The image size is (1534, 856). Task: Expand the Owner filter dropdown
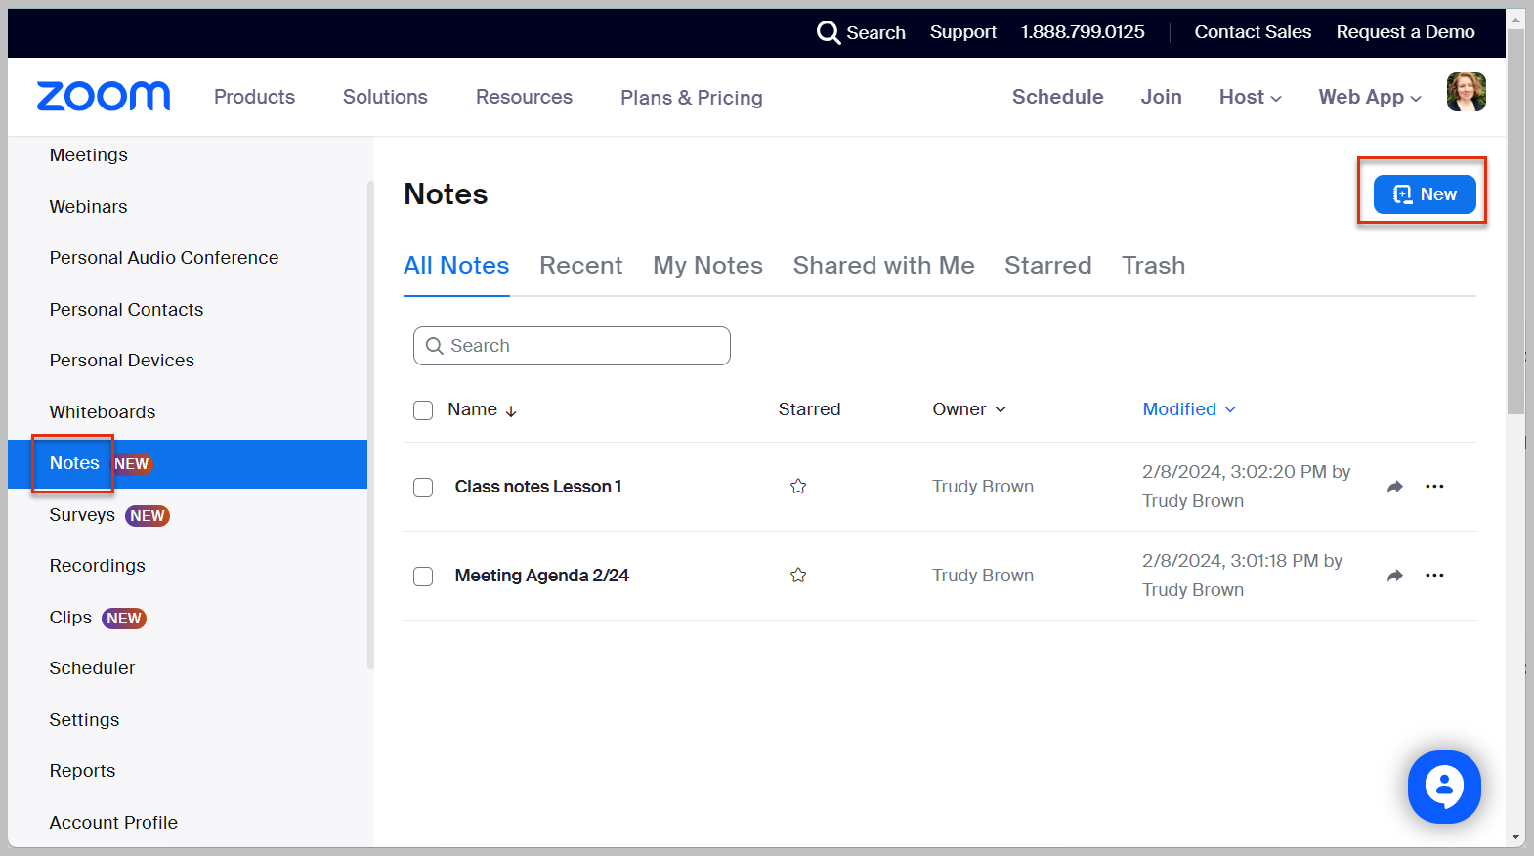969,409
